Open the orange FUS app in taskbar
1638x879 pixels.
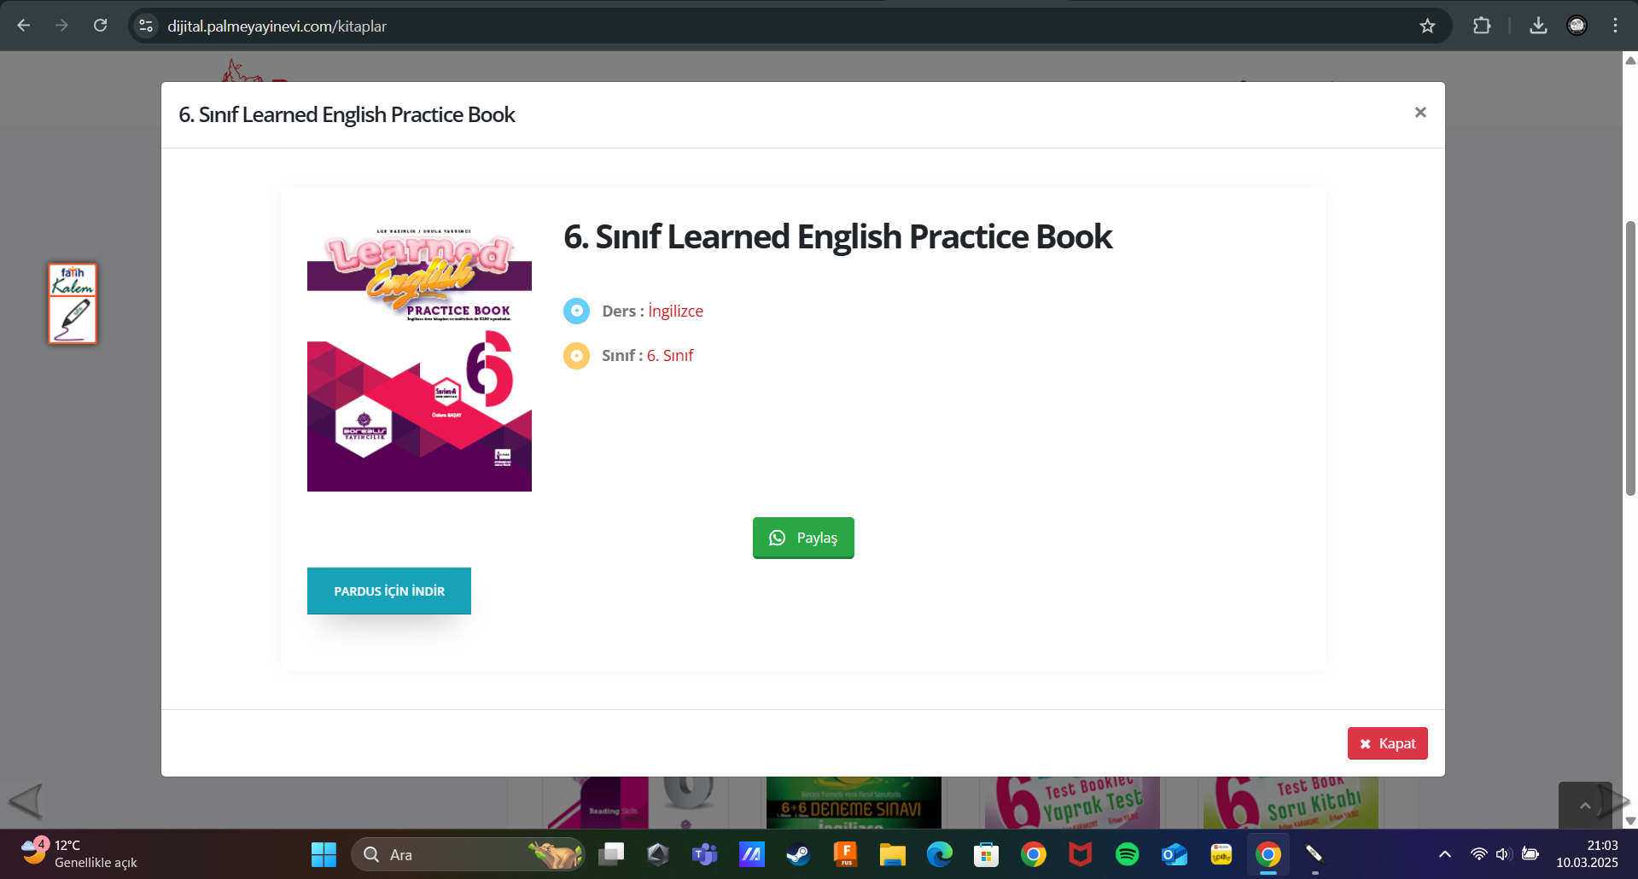click(x=845, y=854)
